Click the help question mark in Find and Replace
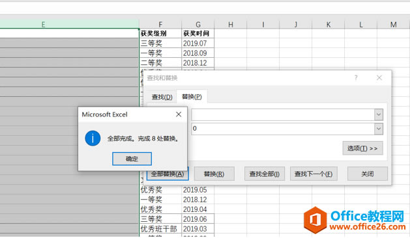This screenshot has width=410, height=238. [x=356, y=78]
